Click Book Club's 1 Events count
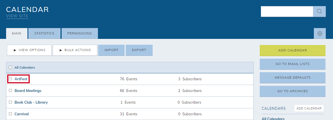Image resolution: width=333 pixels, height=120 pixels. [x=128, y=102]
